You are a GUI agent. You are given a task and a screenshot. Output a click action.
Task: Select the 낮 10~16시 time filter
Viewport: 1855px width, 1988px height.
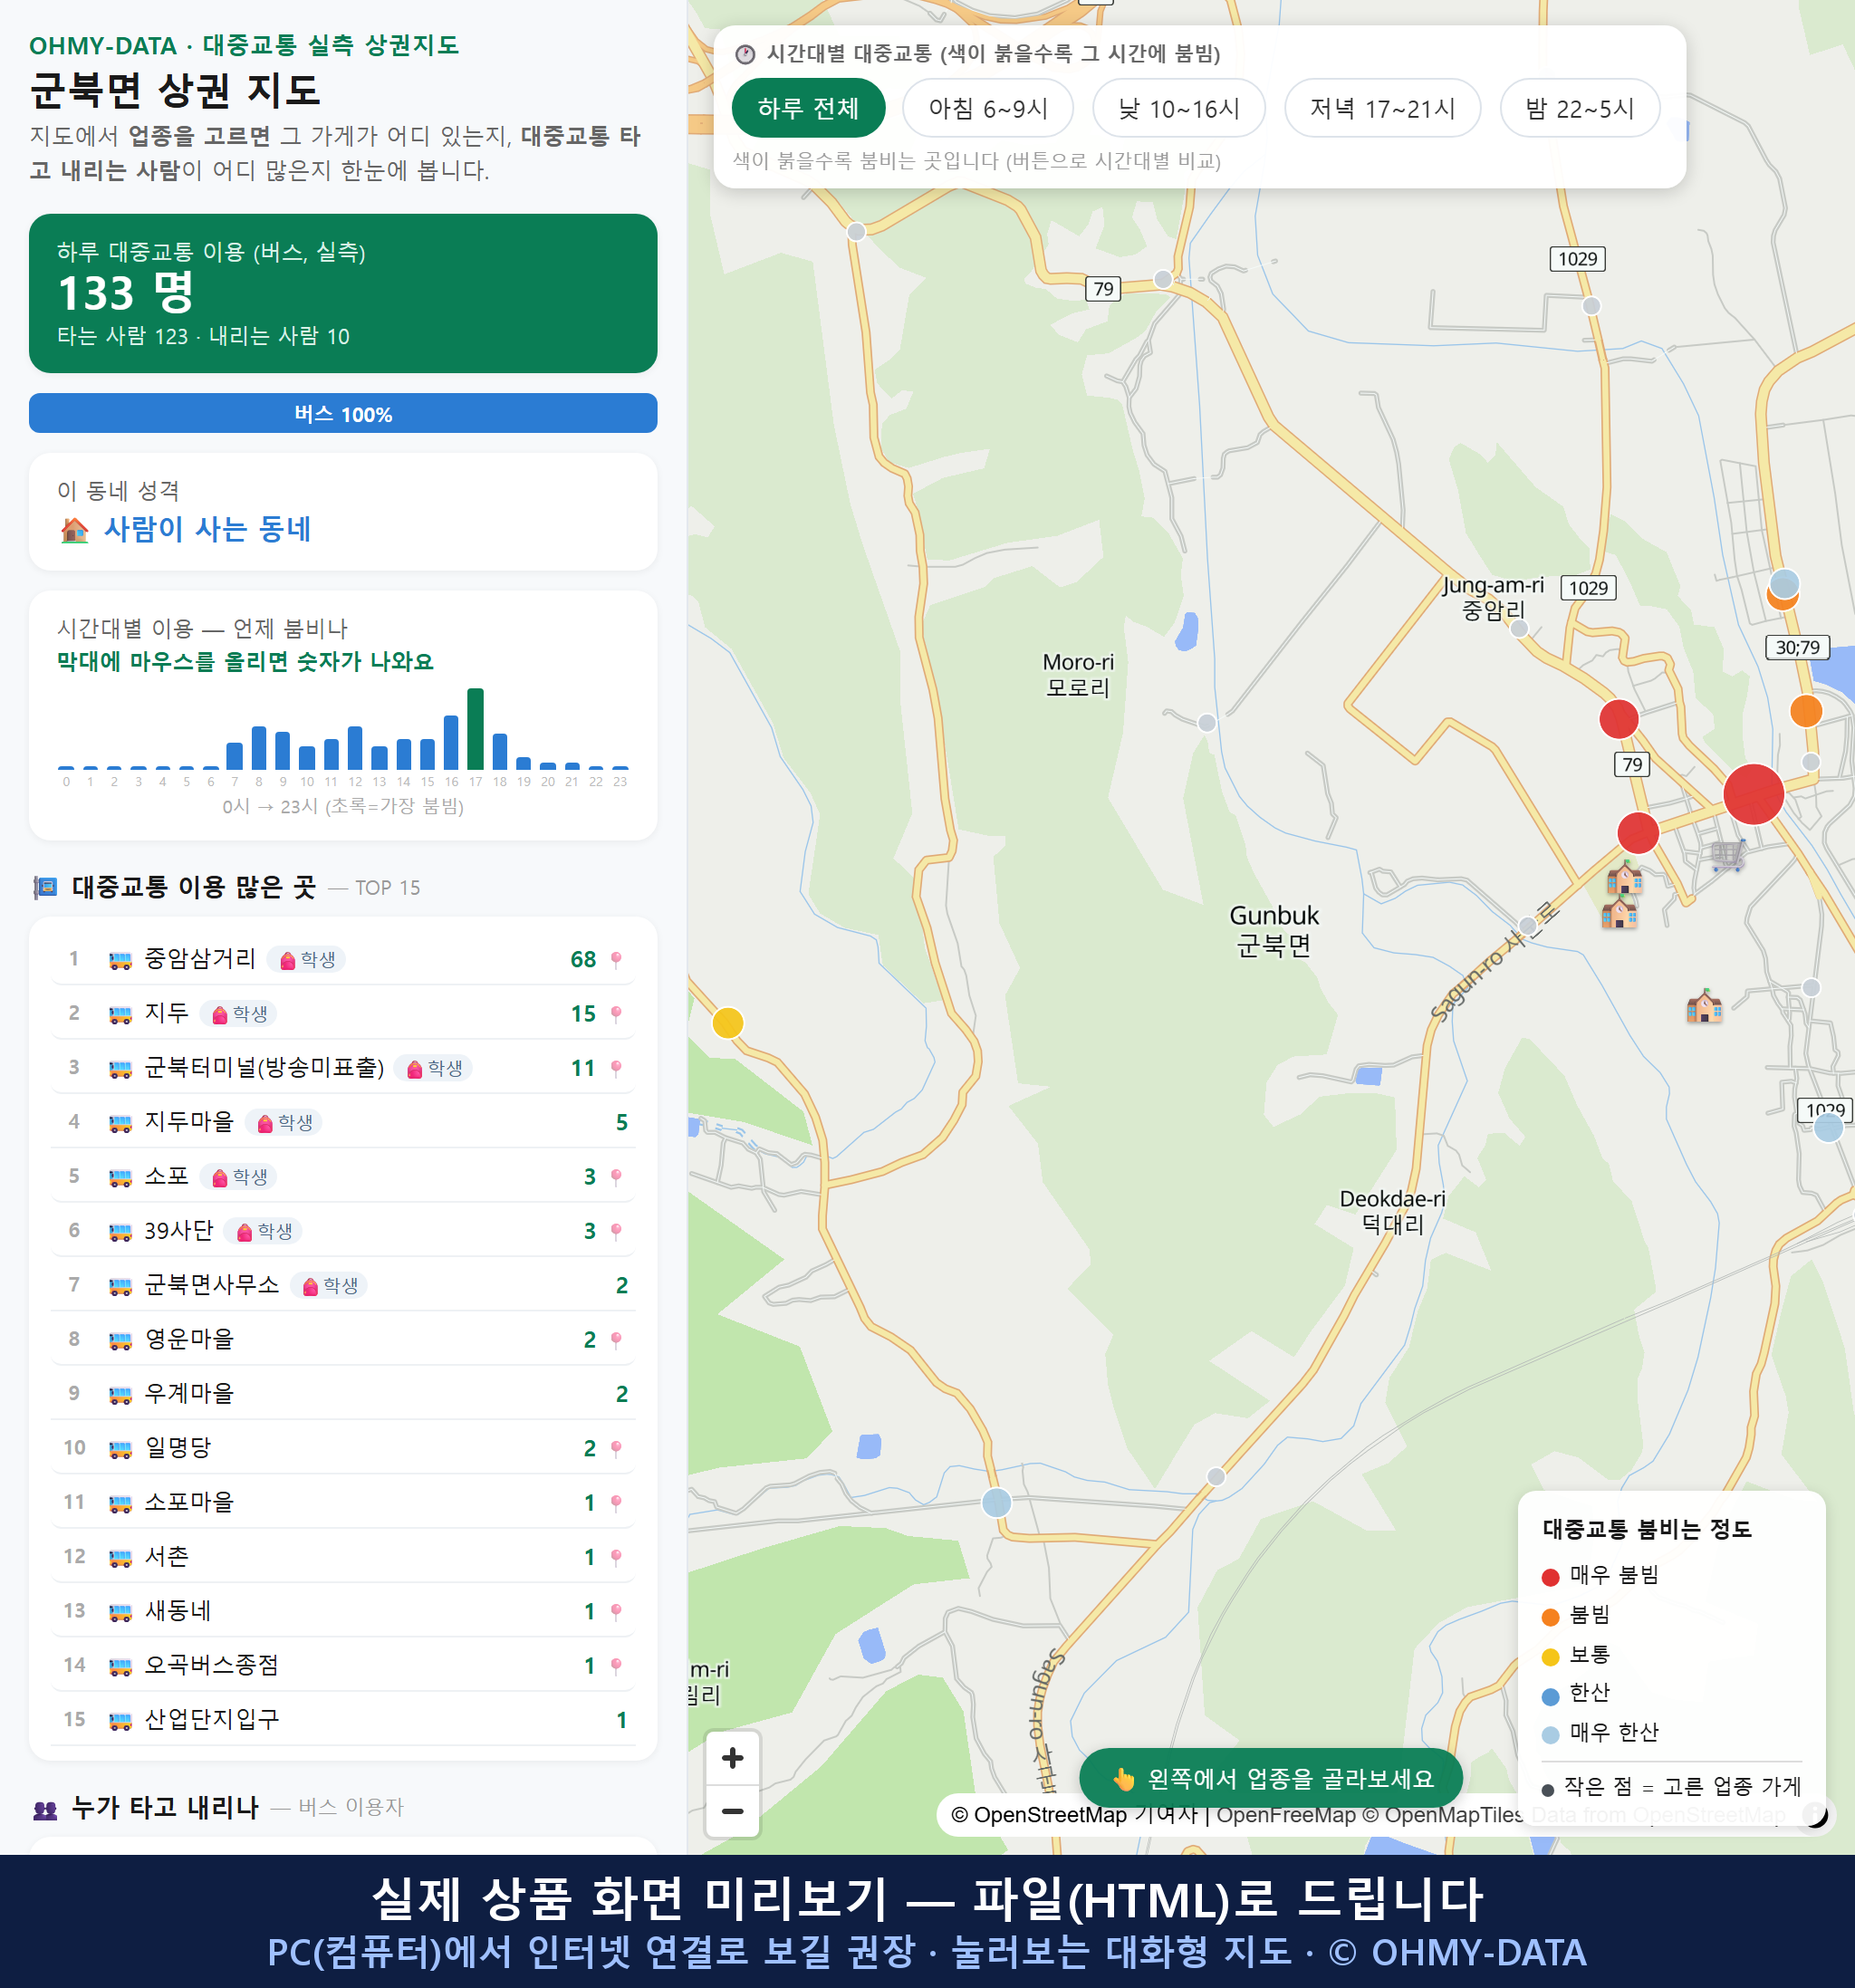[1178, 108]
